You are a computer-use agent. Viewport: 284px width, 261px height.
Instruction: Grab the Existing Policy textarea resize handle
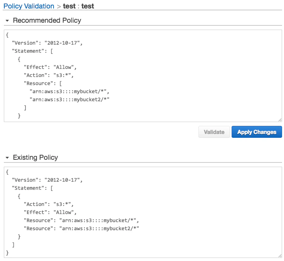click(x=280, y=256)
